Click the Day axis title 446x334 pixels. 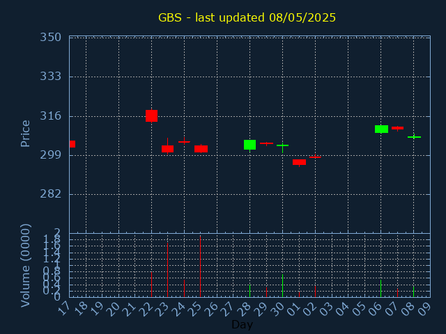242,324
